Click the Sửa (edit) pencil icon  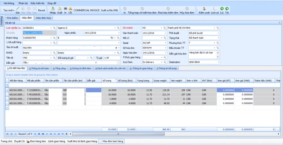click(x=18, y=9)
